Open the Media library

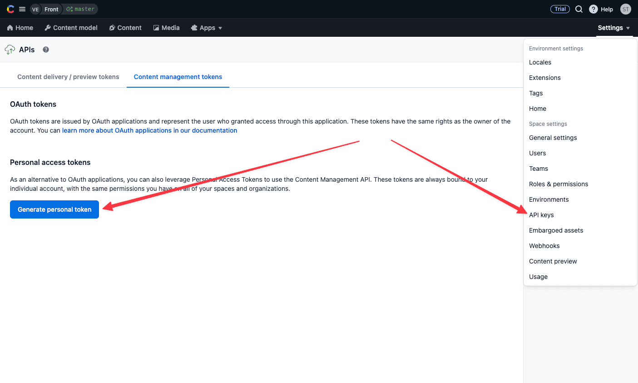(x=166, y=28)
